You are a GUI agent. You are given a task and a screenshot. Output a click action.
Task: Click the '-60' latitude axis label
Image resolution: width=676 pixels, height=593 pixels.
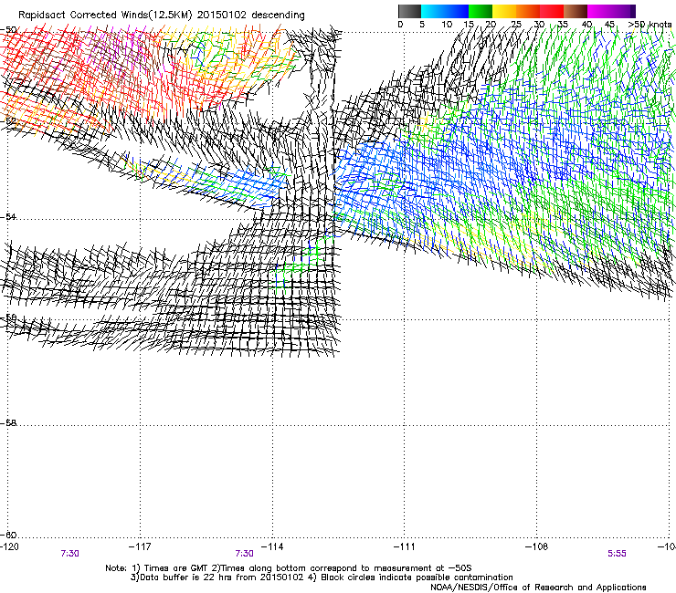(8, 535)
